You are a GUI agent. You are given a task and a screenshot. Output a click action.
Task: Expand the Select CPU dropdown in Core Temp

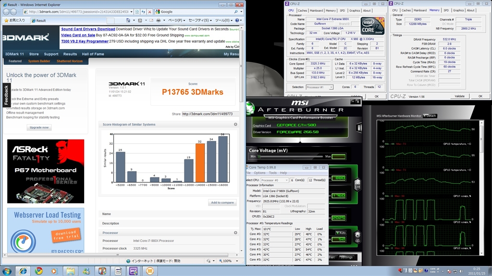tap(274, 180)
